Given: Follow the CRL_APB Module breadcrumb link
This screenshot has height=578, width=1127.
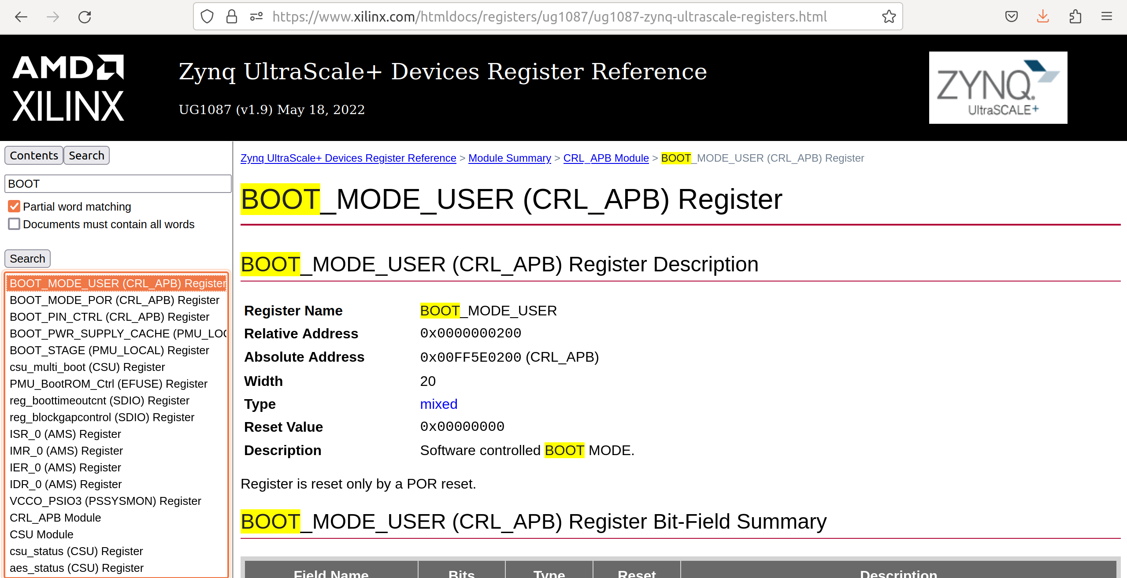Looking at the screenshot, I should point(606,158).
